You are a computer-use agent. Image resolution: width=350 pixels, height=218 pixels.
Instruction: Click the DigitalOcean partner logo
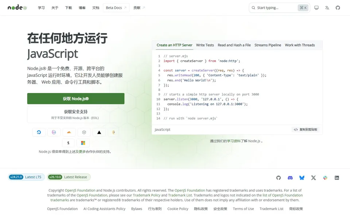[x=39, y=132]
